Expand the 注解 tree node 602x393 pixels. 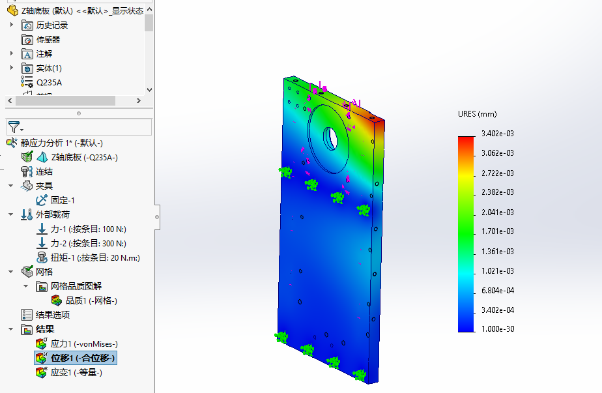[11, 53]
